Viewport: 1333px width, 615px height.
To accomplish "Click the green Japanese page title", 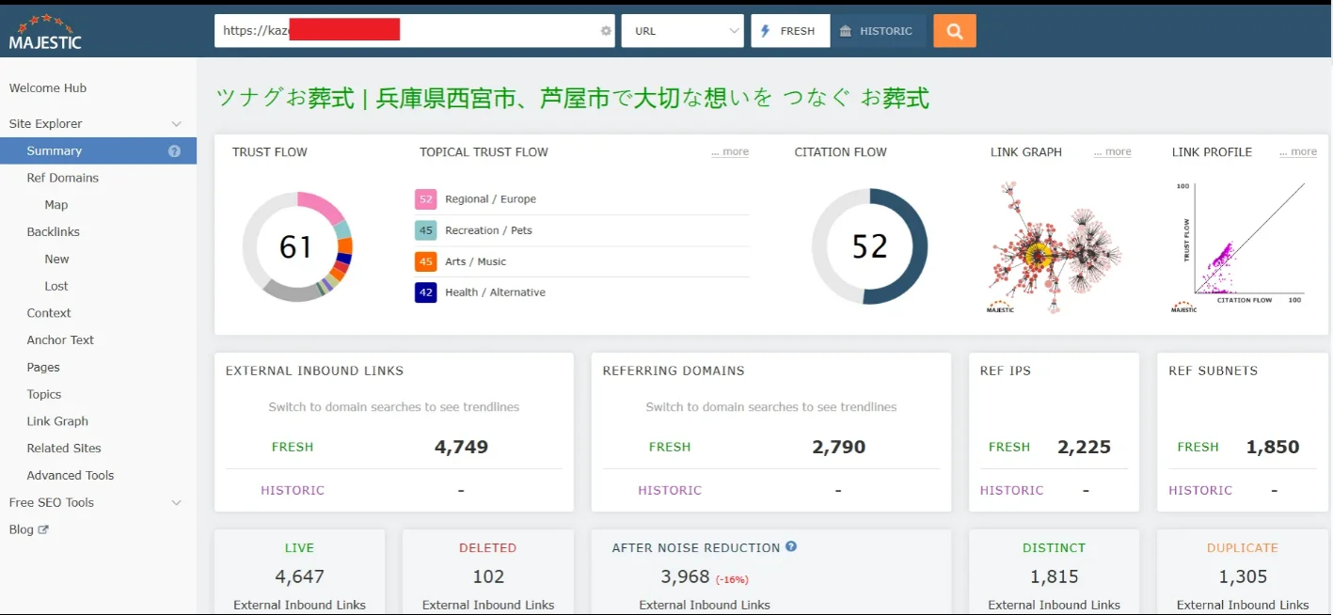I will (x=573, y=97).
